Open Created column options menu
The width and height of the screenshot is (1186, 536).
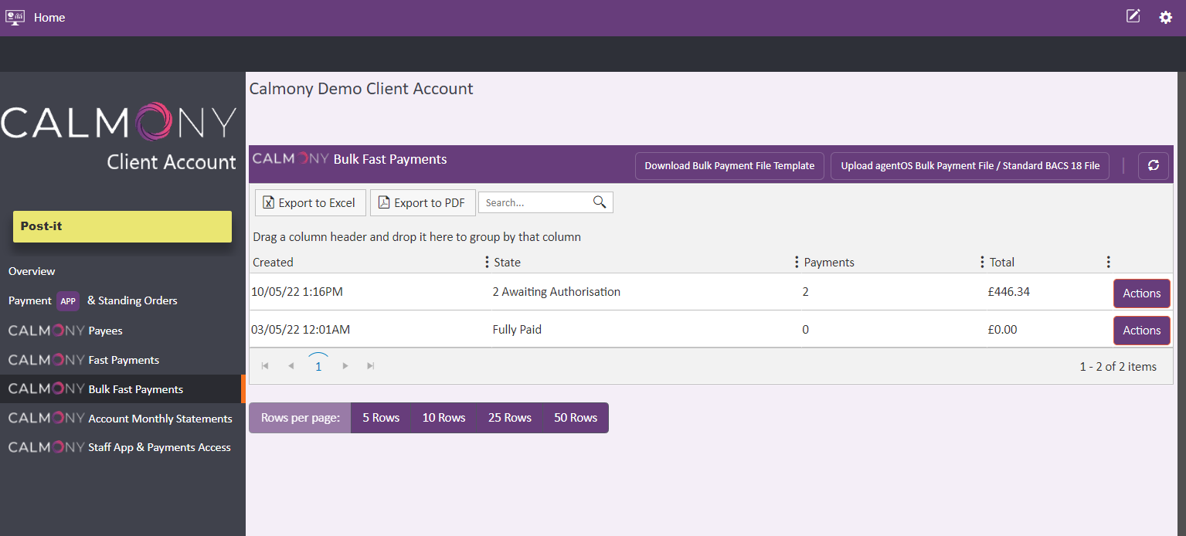[x=486, y=262]
